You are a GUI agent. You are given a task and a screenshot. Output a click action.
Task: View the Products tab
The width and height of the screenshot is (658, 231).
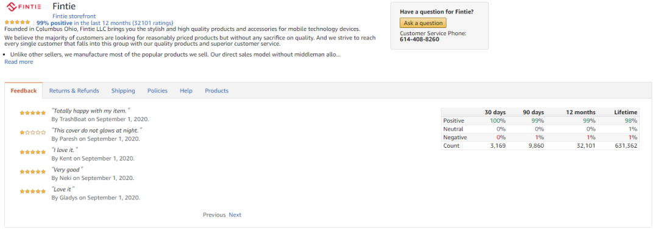216,91
